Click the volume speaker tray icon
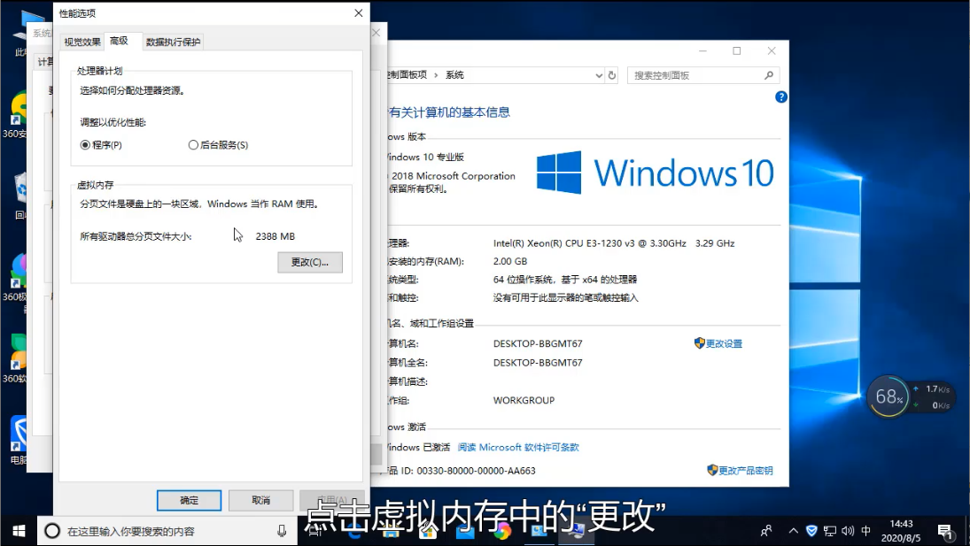 (848, 531)
